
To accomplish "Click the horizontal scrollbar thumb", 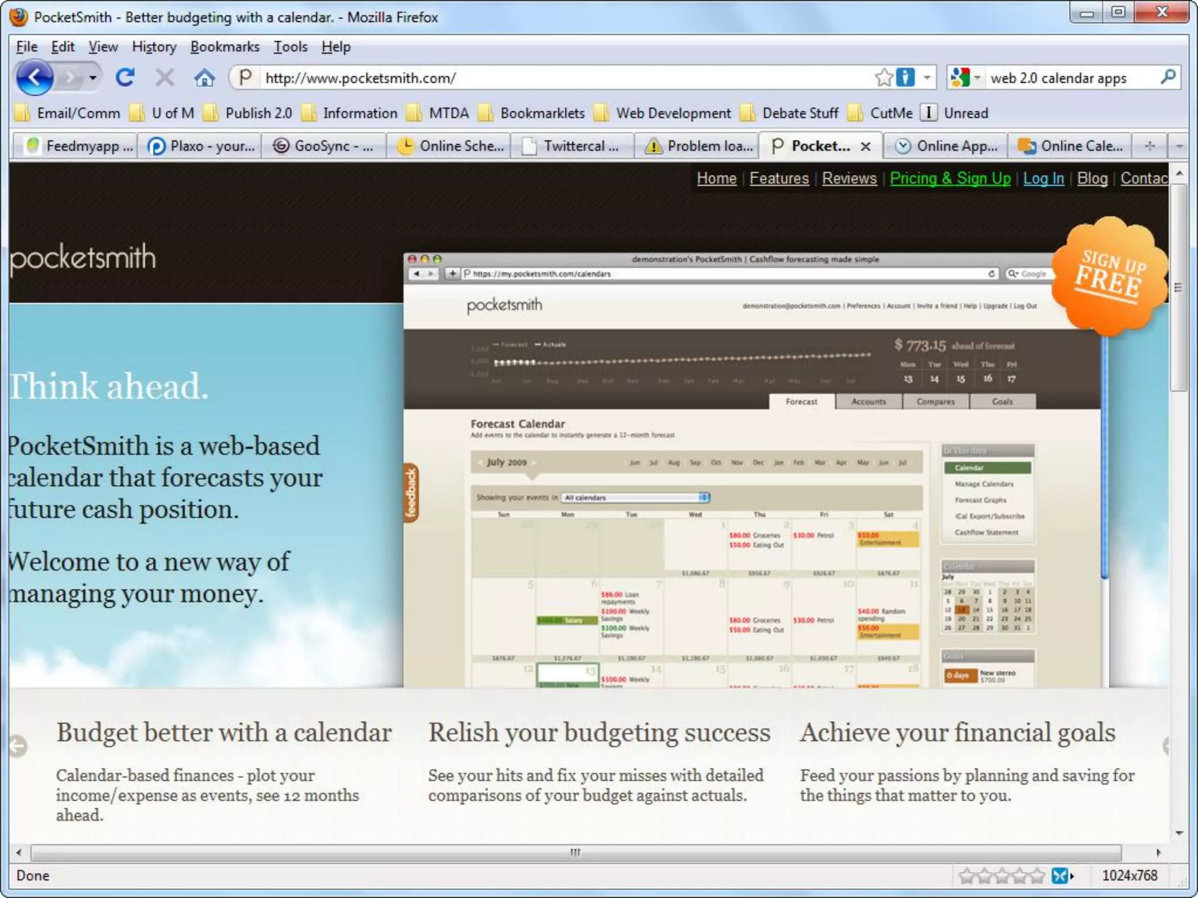I will tap(576, 852).
